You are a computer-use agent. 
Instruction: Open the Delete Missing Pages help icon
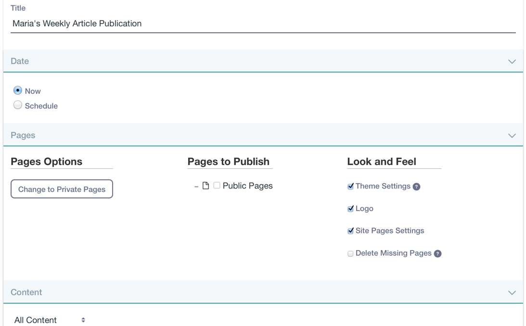[437, 253]
